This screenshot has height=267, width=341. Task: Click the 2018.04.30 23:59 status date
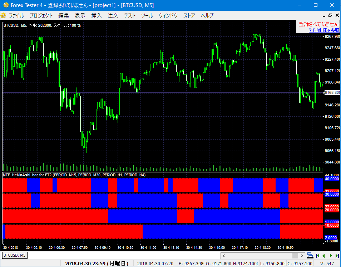pos(97,264)
